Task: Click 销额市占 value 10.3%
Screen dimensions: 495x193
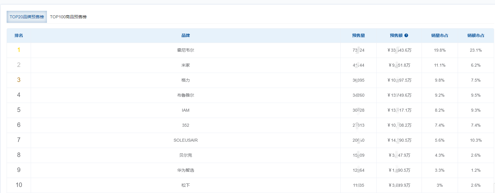Action: point(476,140)
